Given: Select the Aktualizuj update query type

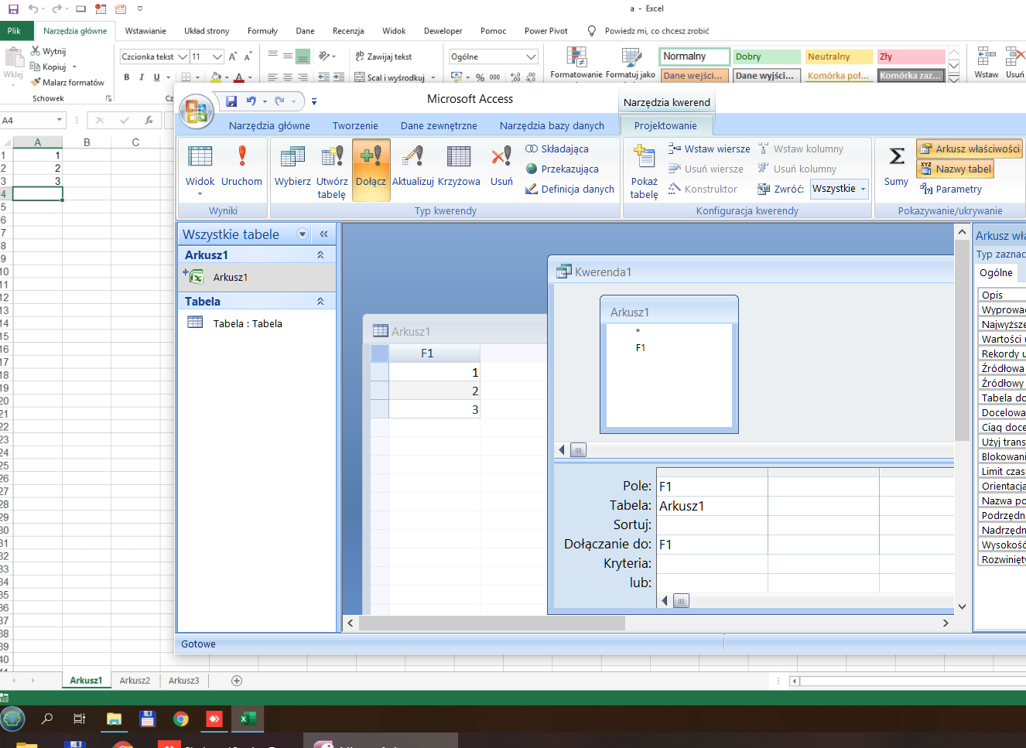Looking at the screenshot, I should coord(413,166).
